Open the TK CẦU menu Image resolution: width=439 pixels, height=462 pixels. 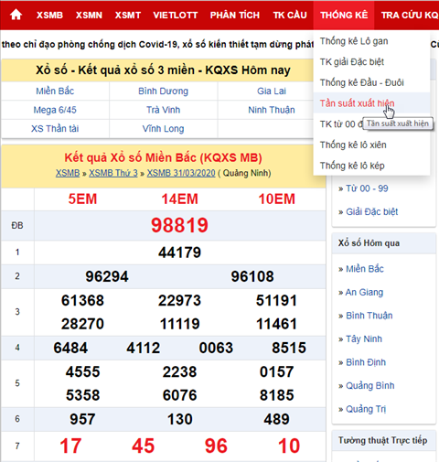(x=290, y=15)
